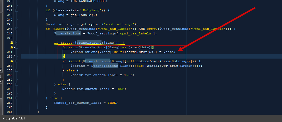Fold the if block on line 253
The width and height of the screenshot is (282, 122).
click(17, 61)
